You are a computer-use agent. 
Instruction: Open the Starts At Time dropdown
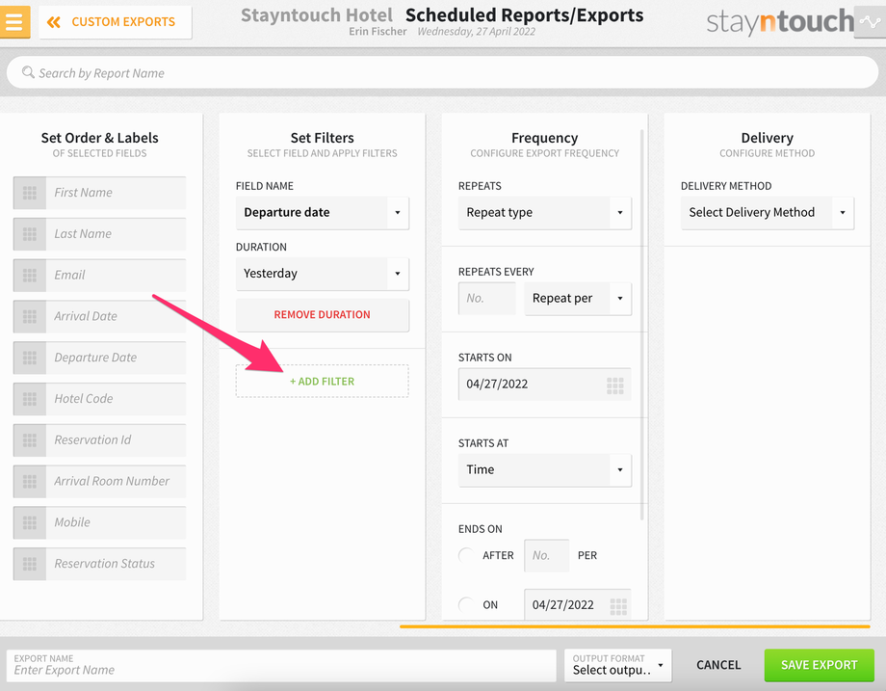pos(545,470)
